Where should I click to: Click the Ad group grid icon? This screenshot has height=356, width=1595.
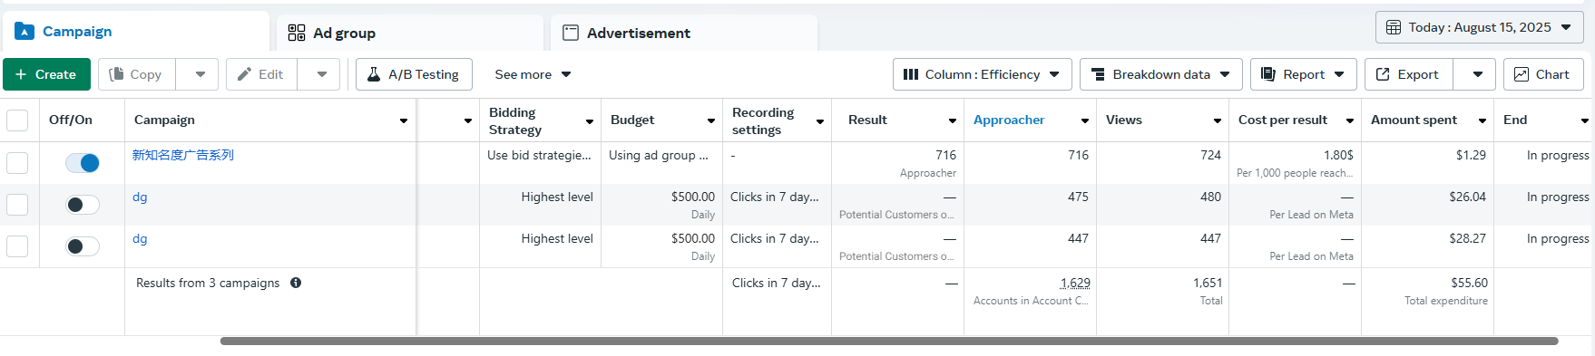pos(297,34)
